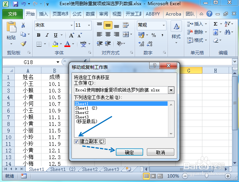
Task: Center text horizontally
Action: 108,34
